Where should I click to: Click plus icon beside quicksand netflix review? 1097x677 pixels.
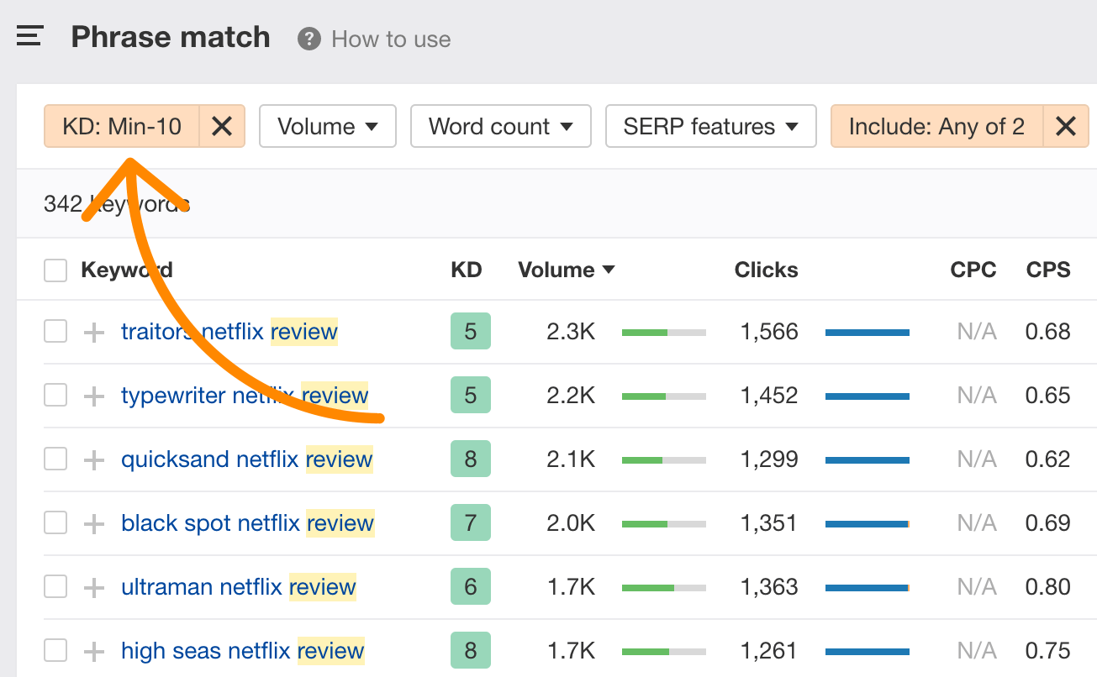click(x=94, y=460)
